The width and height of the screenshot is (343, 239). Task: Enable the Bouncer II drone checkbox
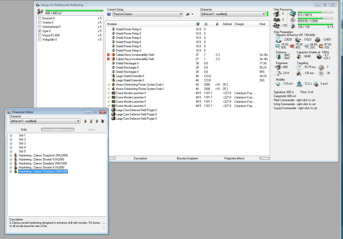[x=40, y=18]
